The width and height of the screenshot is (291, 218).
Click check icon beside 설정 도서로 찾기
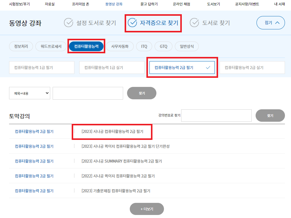pos(68,23)
